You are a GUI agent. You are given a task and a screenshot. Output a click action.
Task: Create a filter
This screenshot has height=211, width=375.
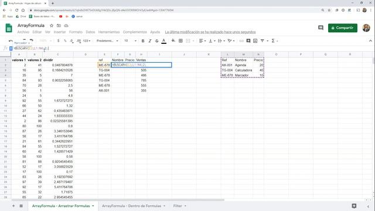(262, 41)
